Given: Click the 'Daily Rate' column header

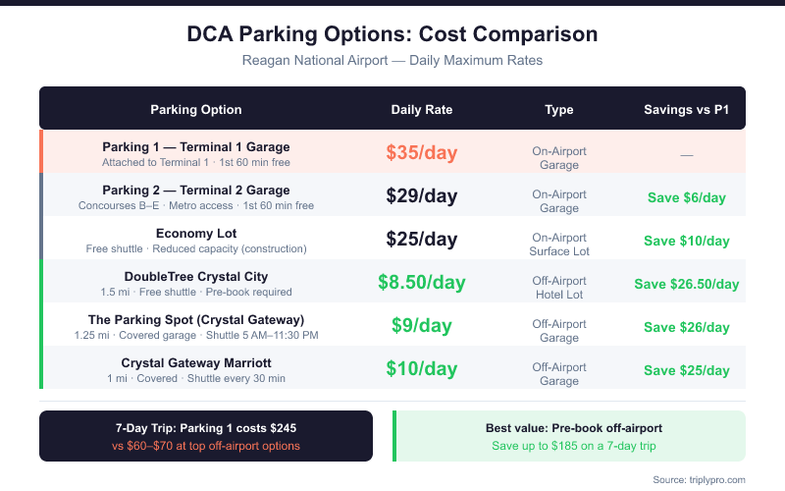Looking at the screenshot, I should 421,109.
